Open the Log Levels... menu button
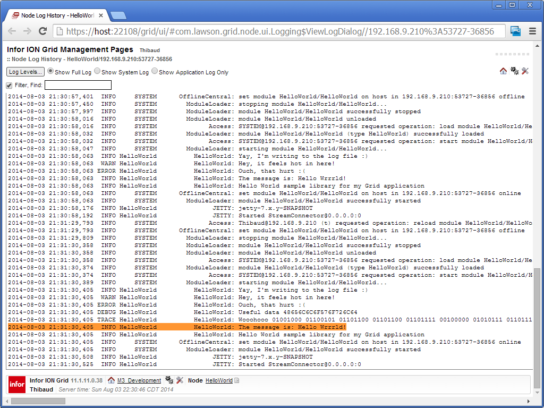The width and height of the screenshot is (544, 408). 25,72
